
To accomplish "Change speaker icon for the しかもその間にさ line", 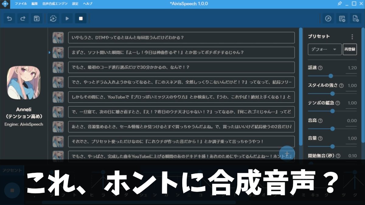I will tap(58, 97).
